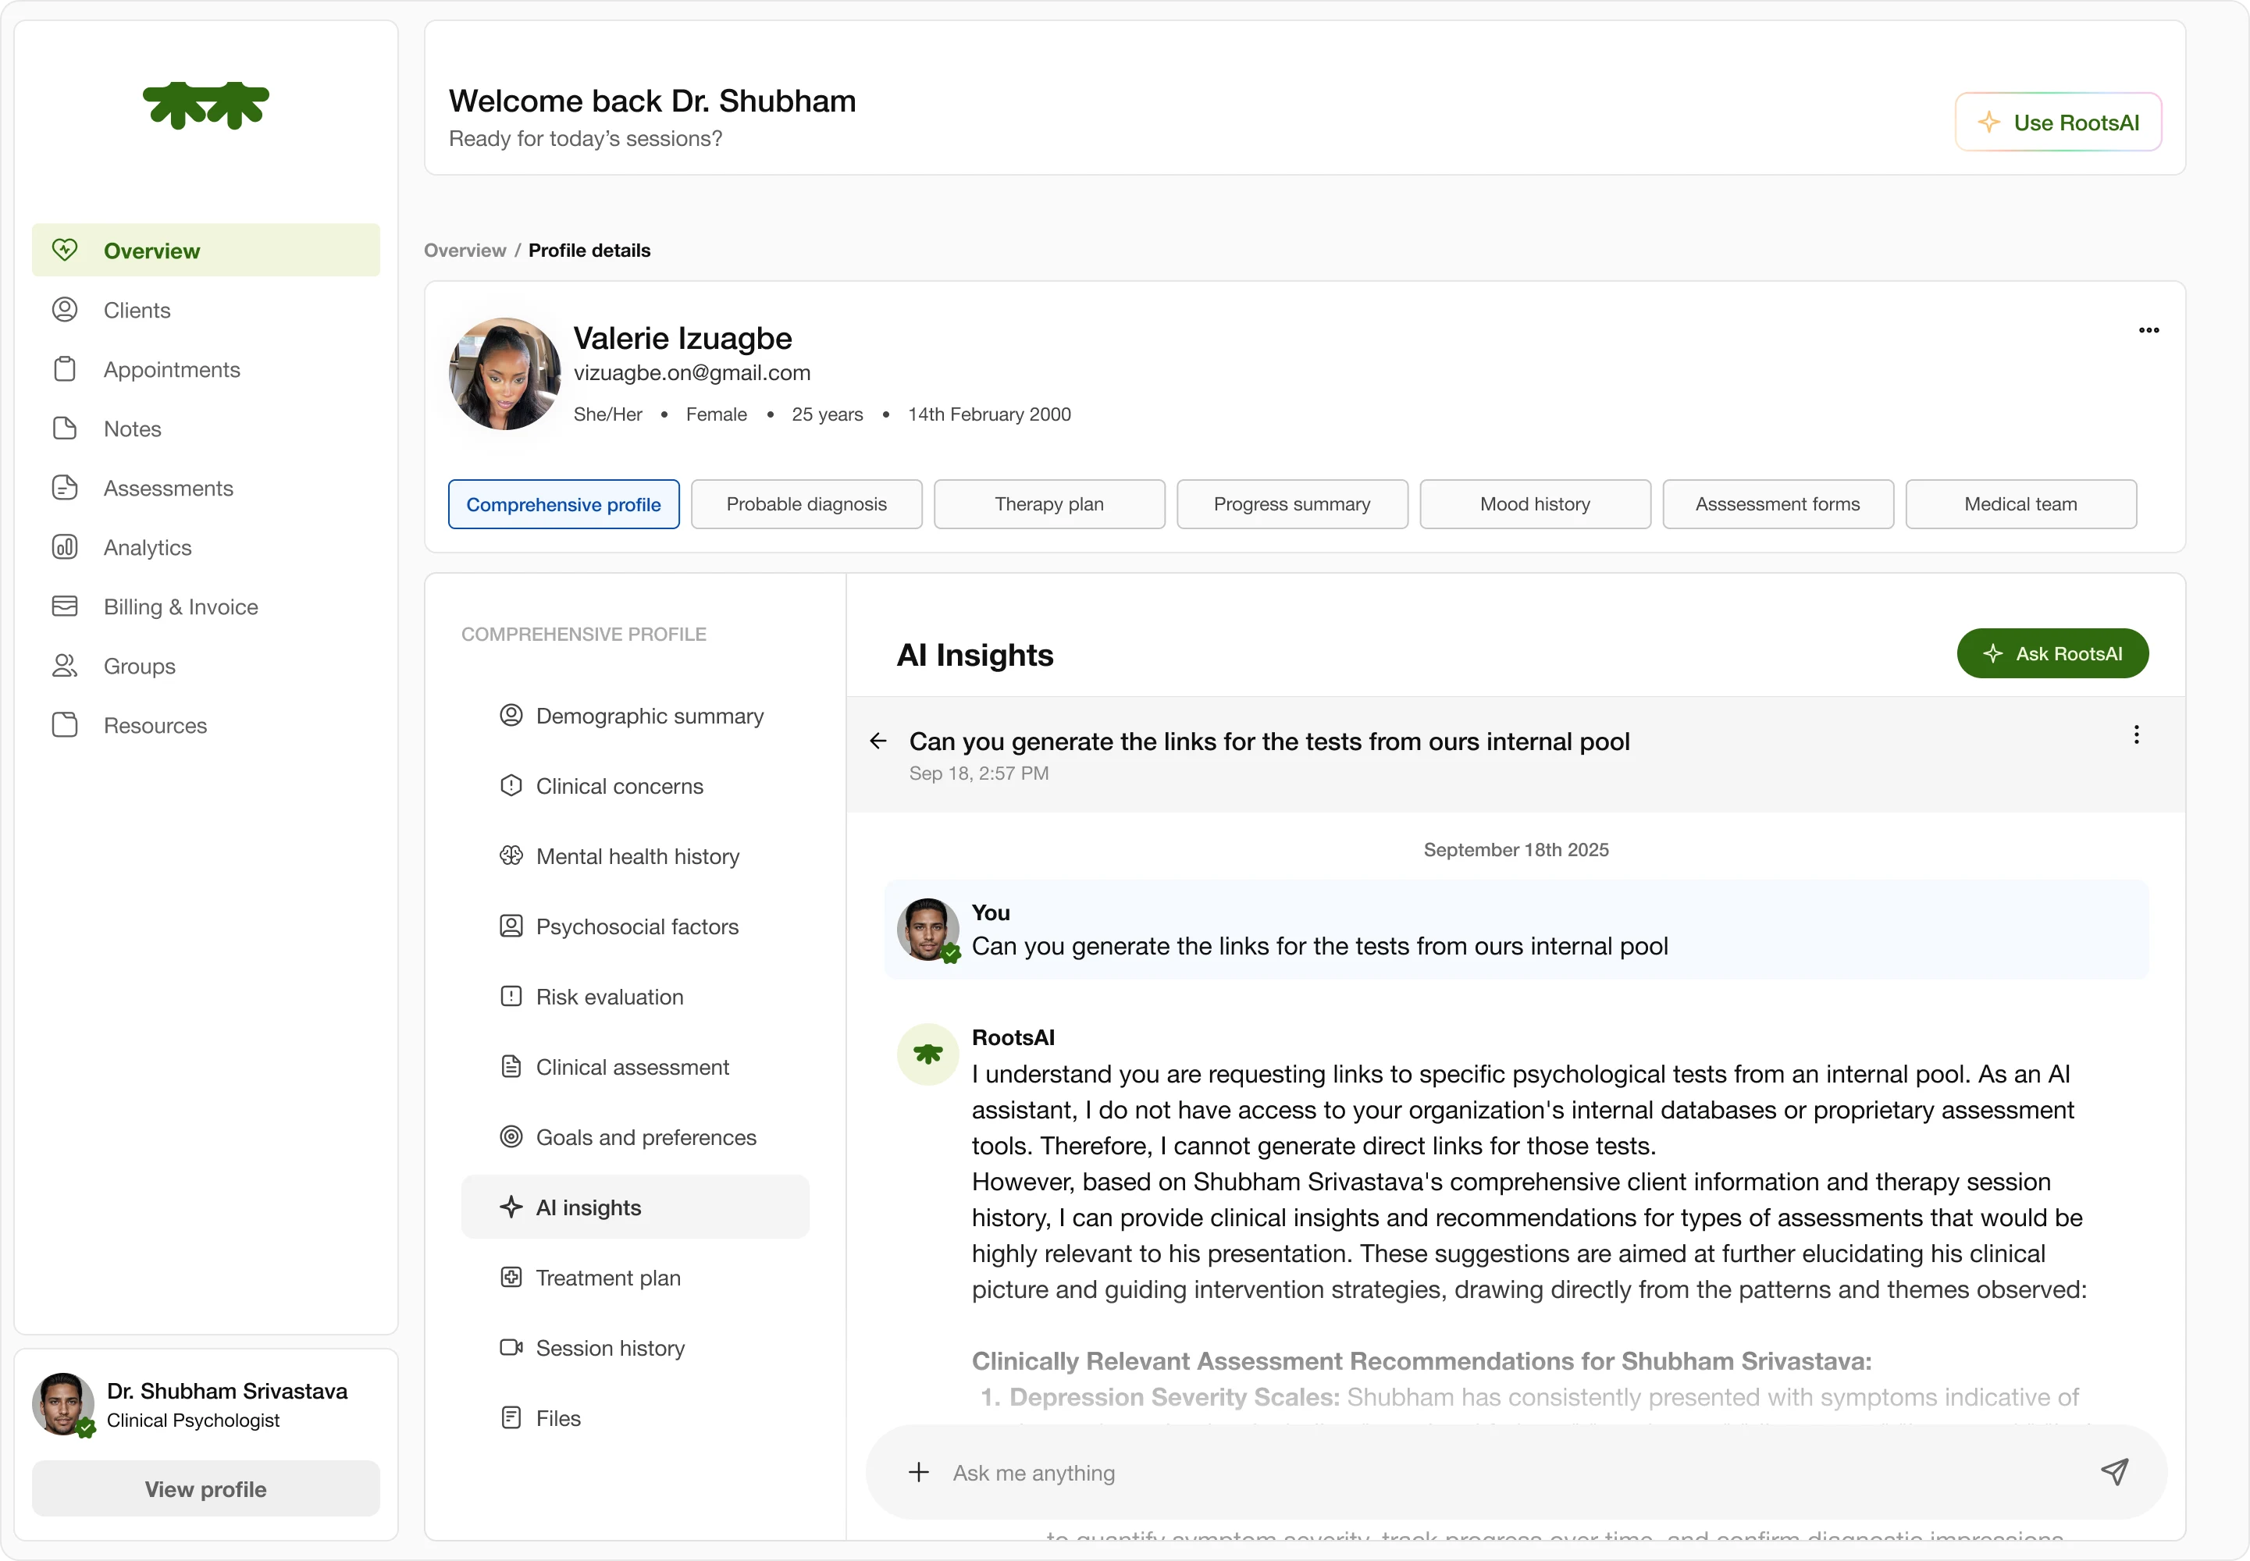Click the Session history video icon
2250x1561 pixels.
(x=511, y=1348)
